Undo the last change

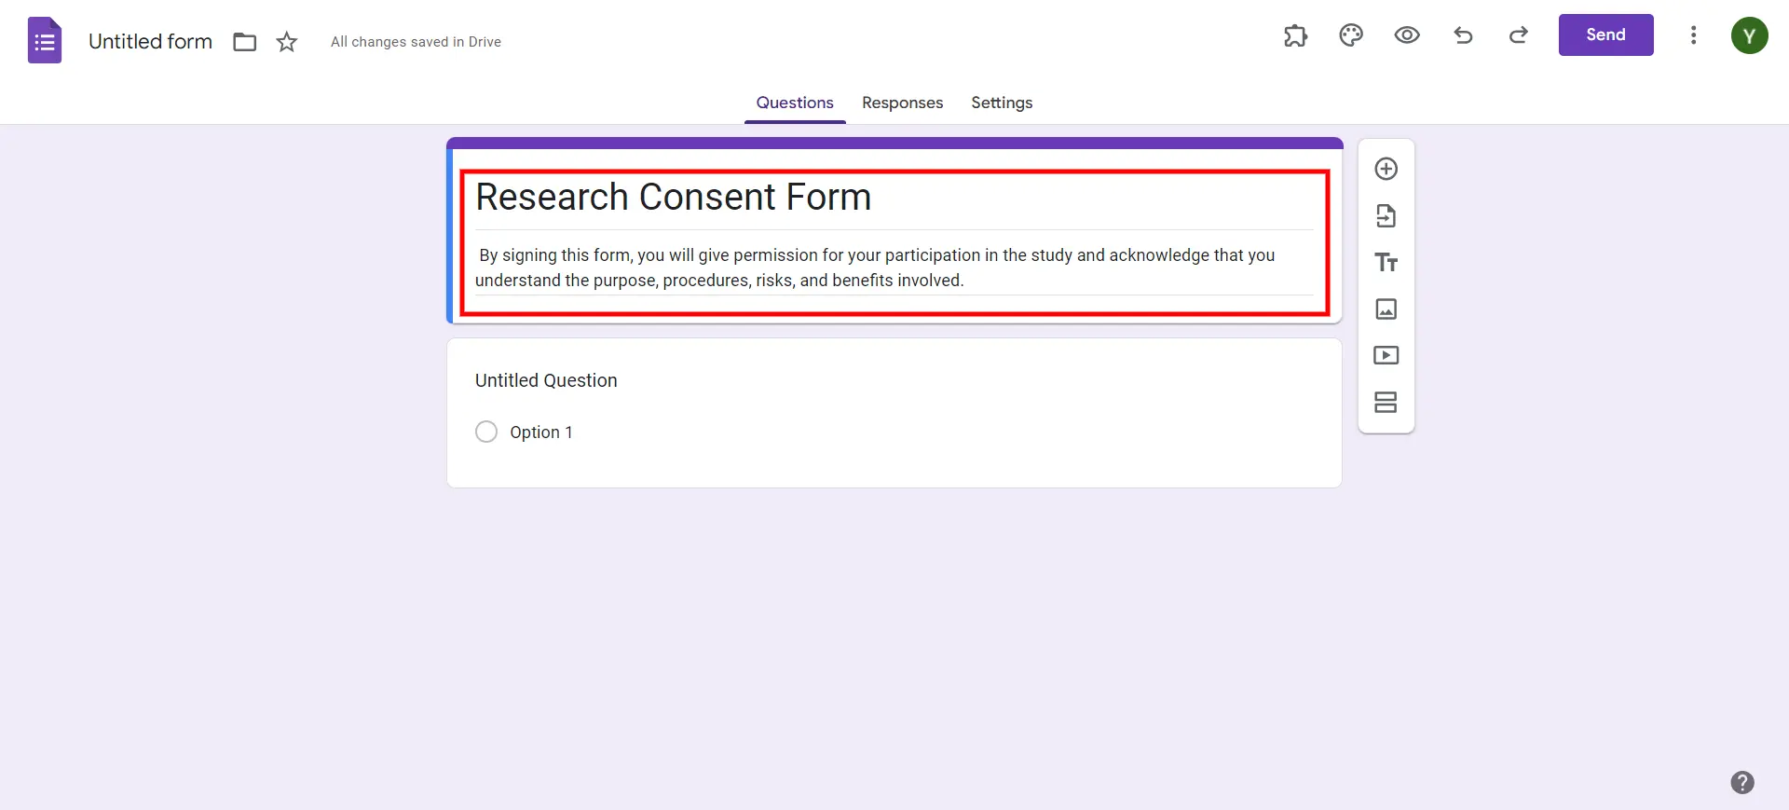(1463, 35)
